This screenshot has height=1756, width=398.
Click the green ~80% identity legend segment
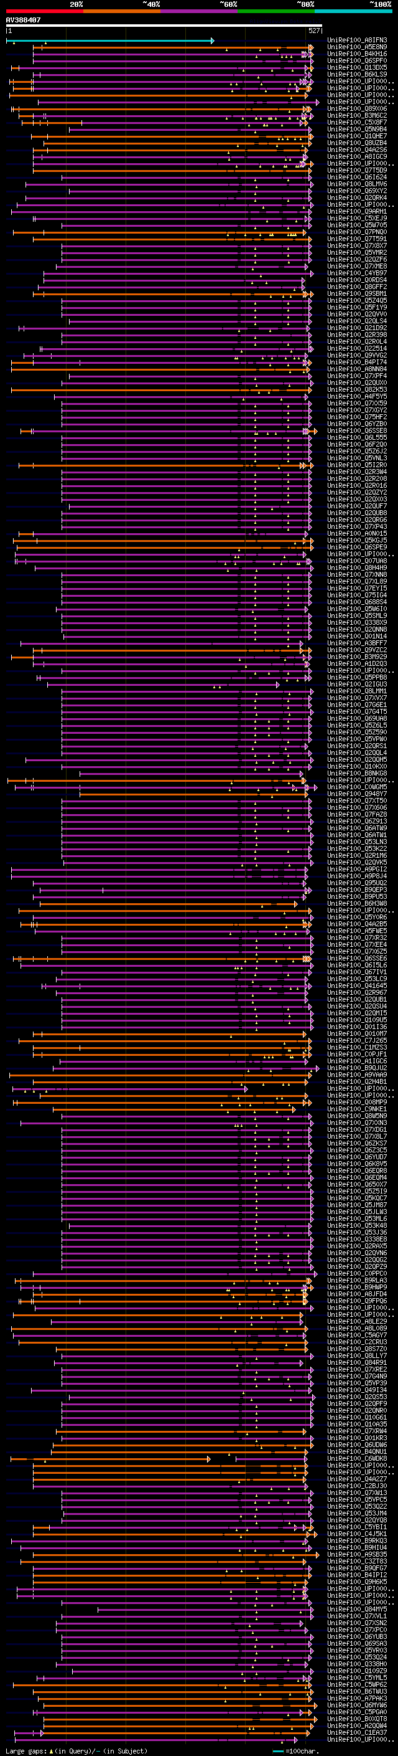click(x=276, y=11)
